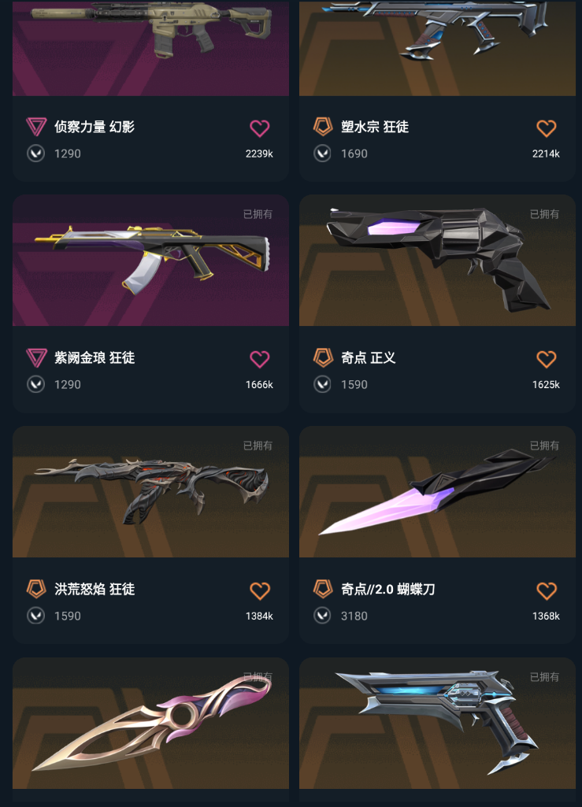Toggle favorite heart on 奇点 正义
Viewport: 582px width, 807px height.
tap(547, 359)
